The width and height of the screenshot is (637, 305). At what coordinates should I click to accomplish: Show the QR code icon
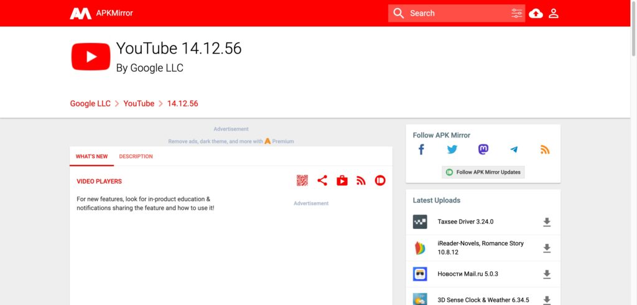(302, 180)
